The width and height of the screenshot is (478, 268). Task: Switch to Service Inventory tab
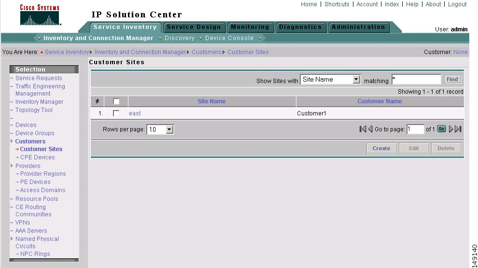tap(125, 27)
